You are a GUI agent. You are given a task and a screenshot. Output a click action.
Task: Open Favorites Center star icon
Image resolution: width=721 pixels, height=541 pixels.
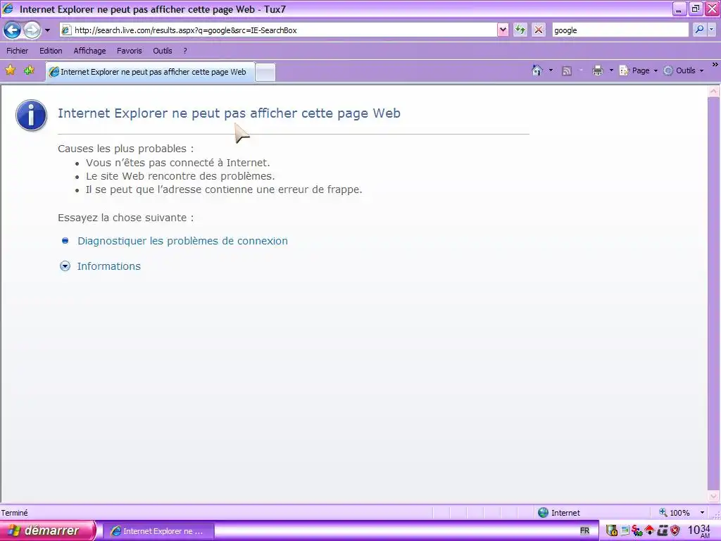tap(10, 70)
